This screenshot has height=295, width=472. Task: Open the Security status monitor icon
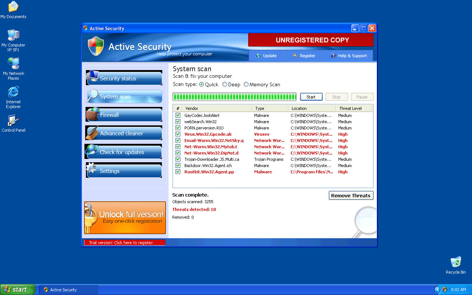pyautogui.click(x=93, y=77)
